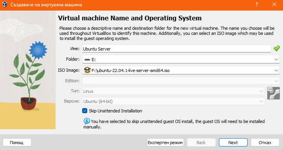Uncheck Skip Unattended Installation checkbox
Screen dimensions: 283x150
tap(85, 111)
